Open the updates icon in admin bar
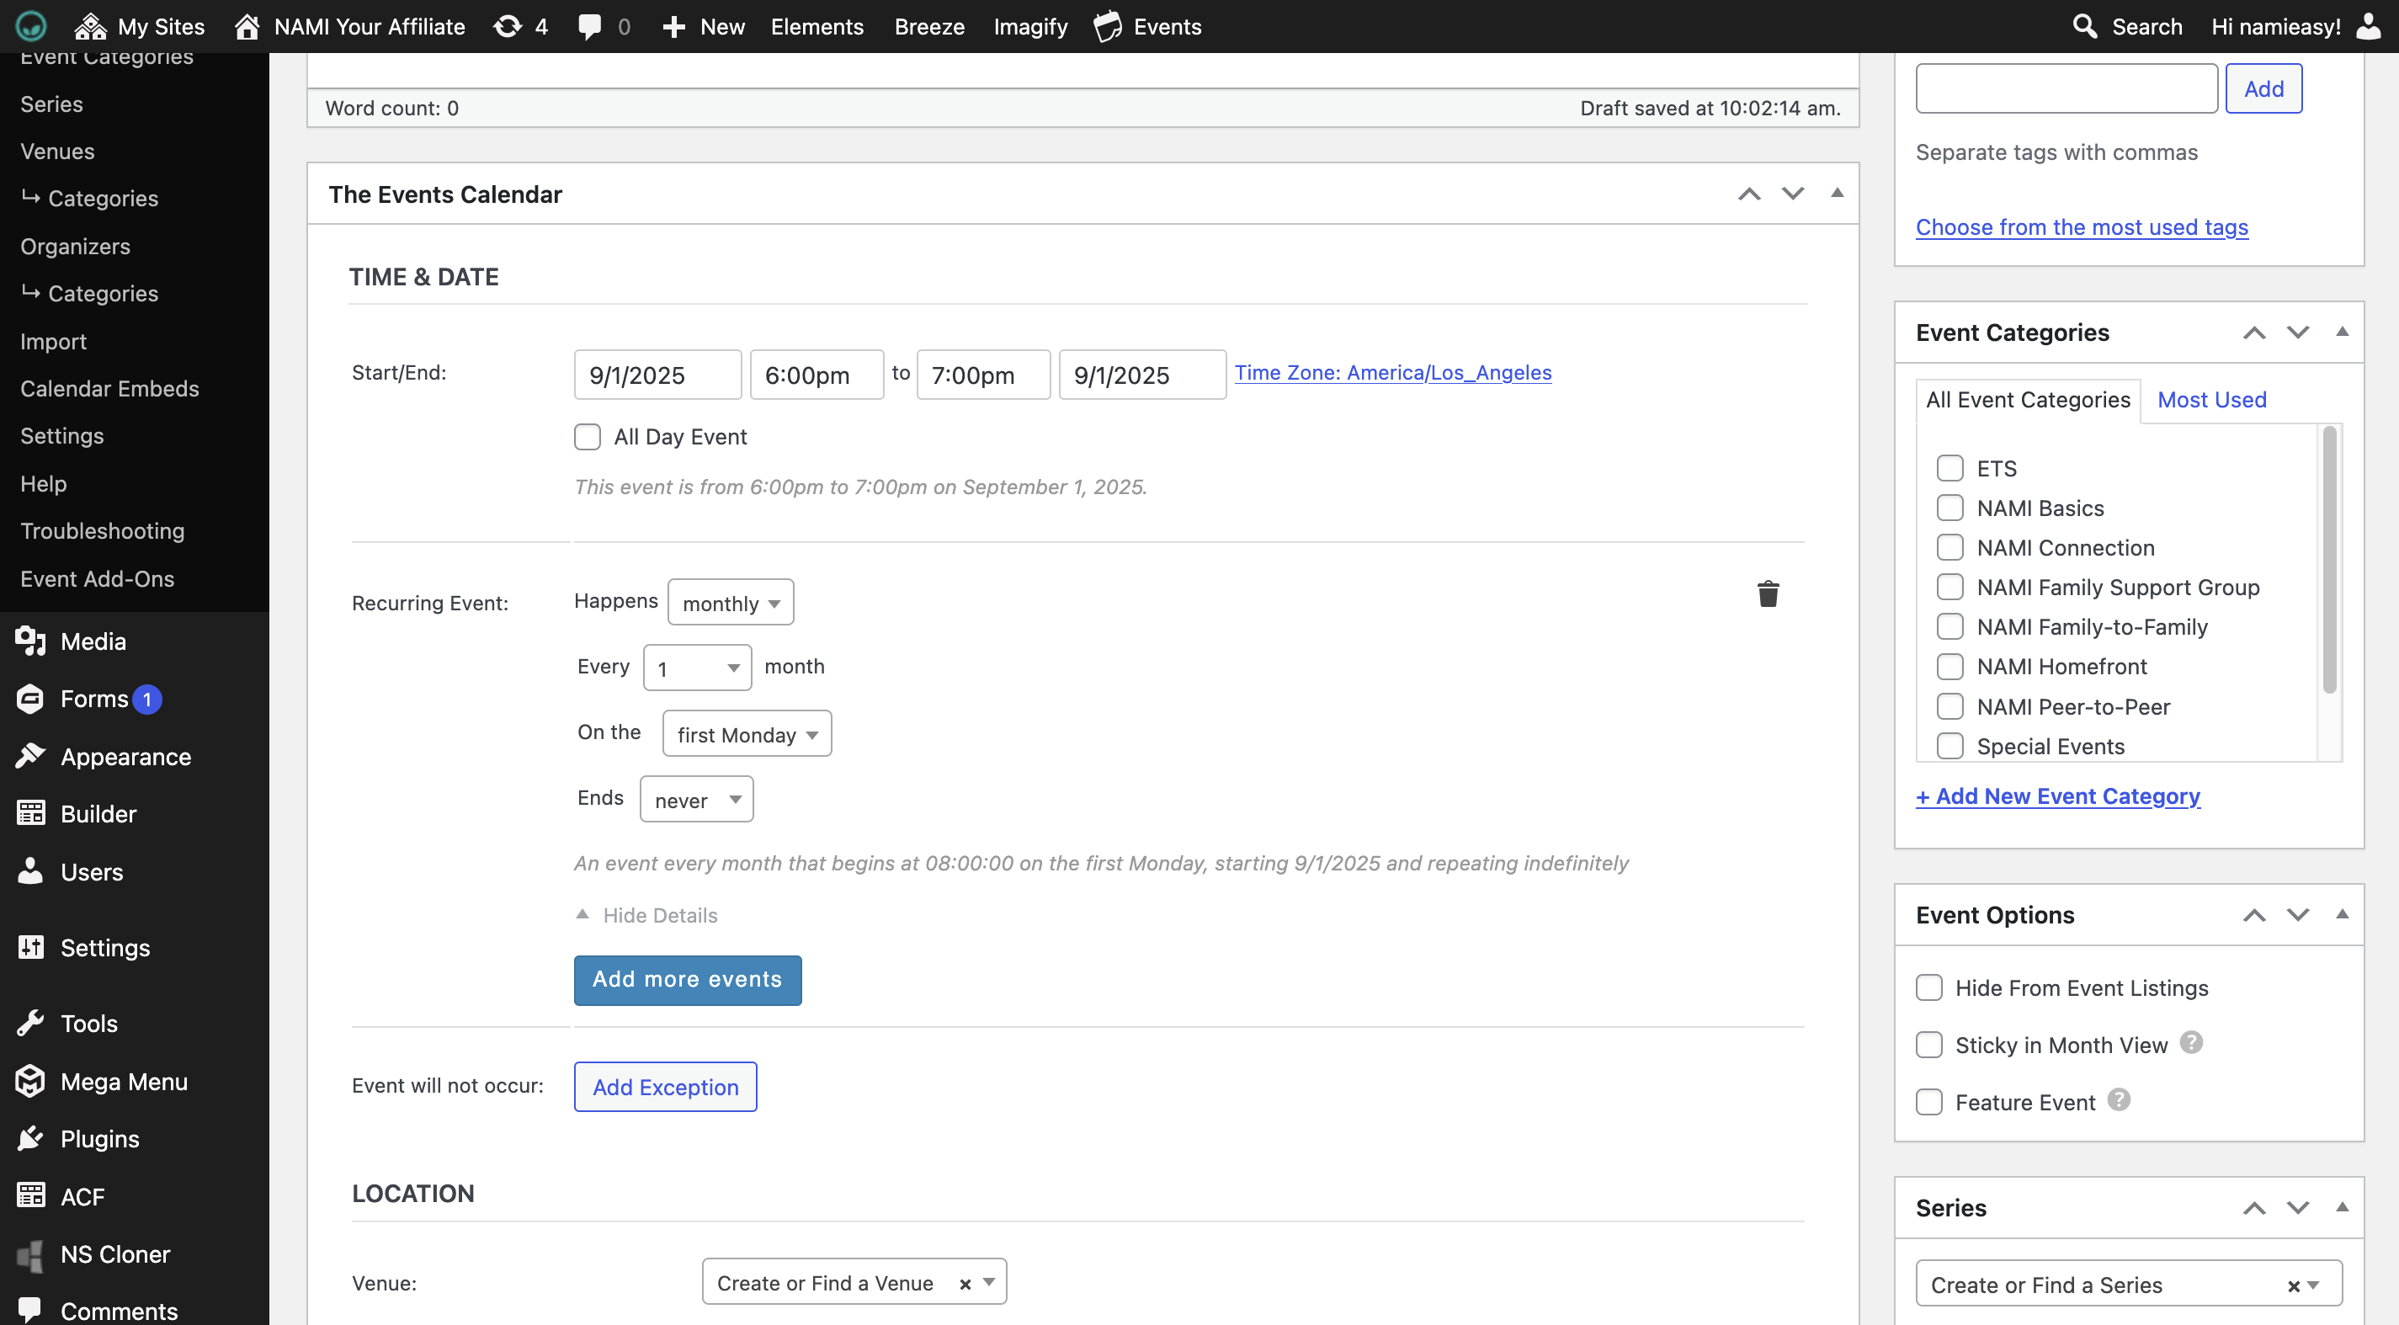 coord(508,26)
